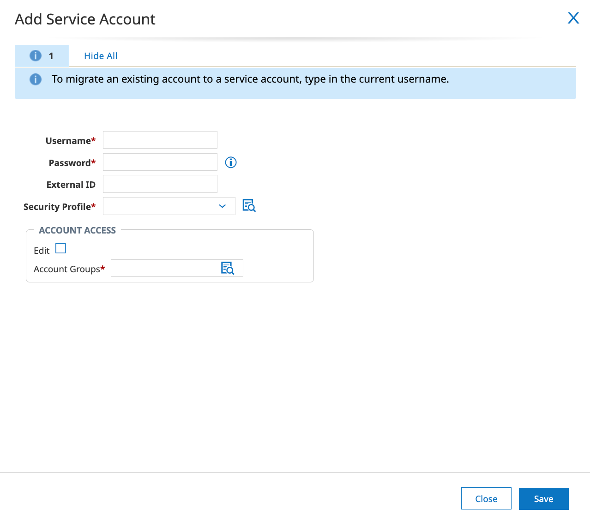The width and height of the screenshot is (590, 527).
Task: Click the Hide All link
Action: click(101, 56)
